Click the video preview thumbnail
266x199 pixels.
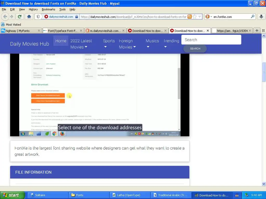100,95
